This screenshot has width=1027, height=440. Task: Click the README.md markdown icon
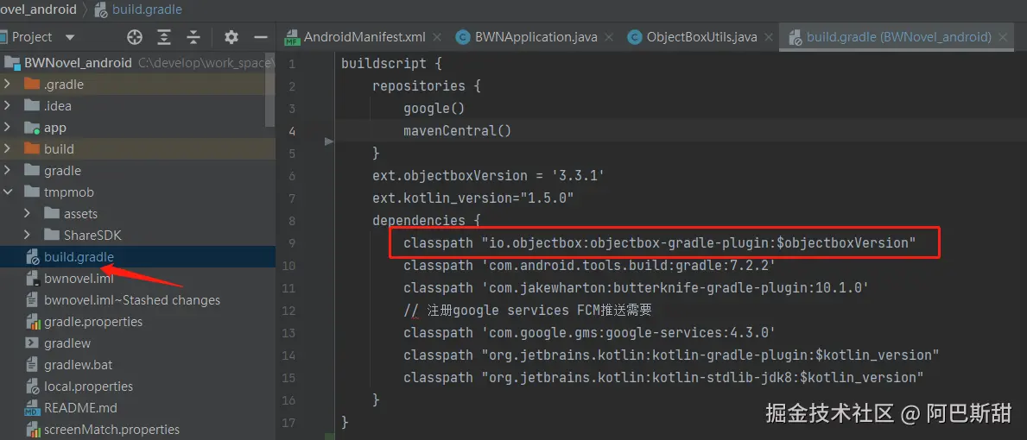(32, 408)
